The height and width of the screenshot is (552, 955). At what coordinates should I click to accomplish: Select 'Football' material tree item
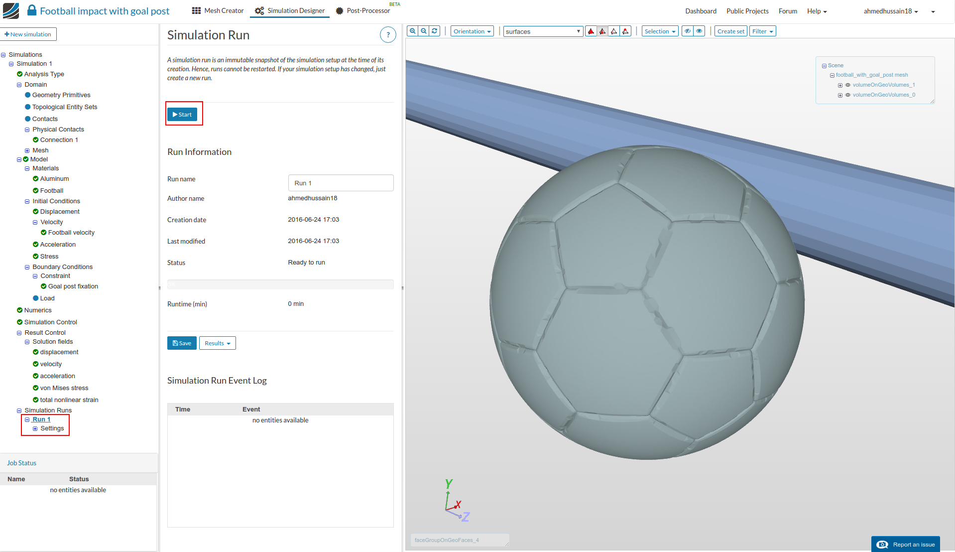coord(51,191)
